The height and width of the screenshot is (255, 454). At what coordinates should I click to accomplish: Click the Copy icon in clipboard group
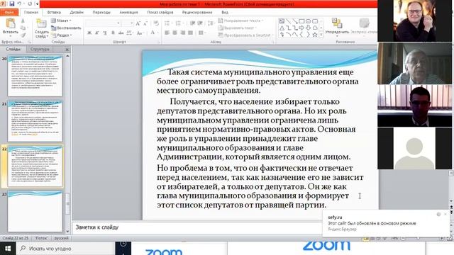pos(23,28)
